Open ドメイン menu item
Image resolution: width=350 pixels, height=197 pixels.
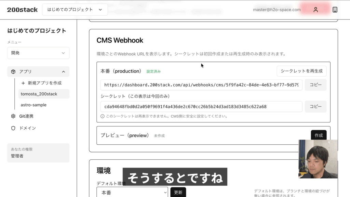27,128
